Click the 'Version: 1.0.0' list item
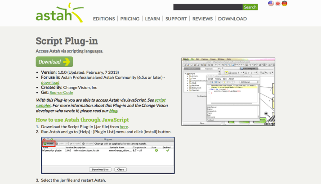Viewport: 321px width, 184px height. [80, 72]
